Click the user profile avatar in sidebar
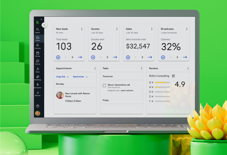 (38, 113)
